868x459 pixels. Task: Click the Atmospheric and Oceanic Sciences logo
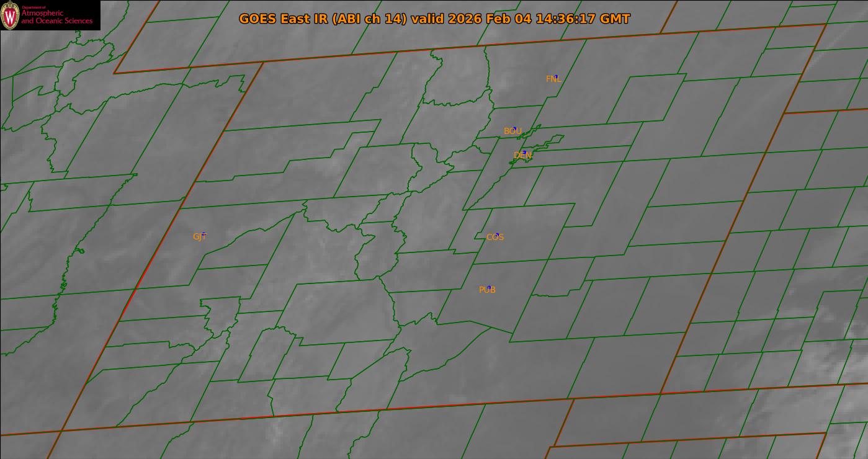coord(50,16)
